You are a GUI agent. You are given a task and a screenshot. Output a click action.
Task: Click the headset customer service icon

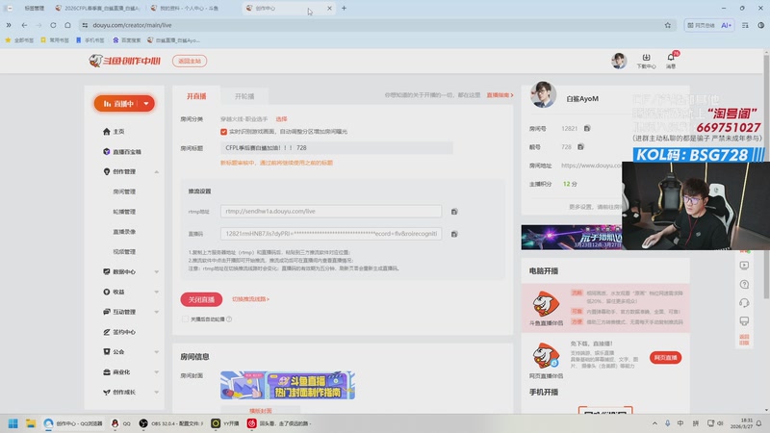[744, 302]
